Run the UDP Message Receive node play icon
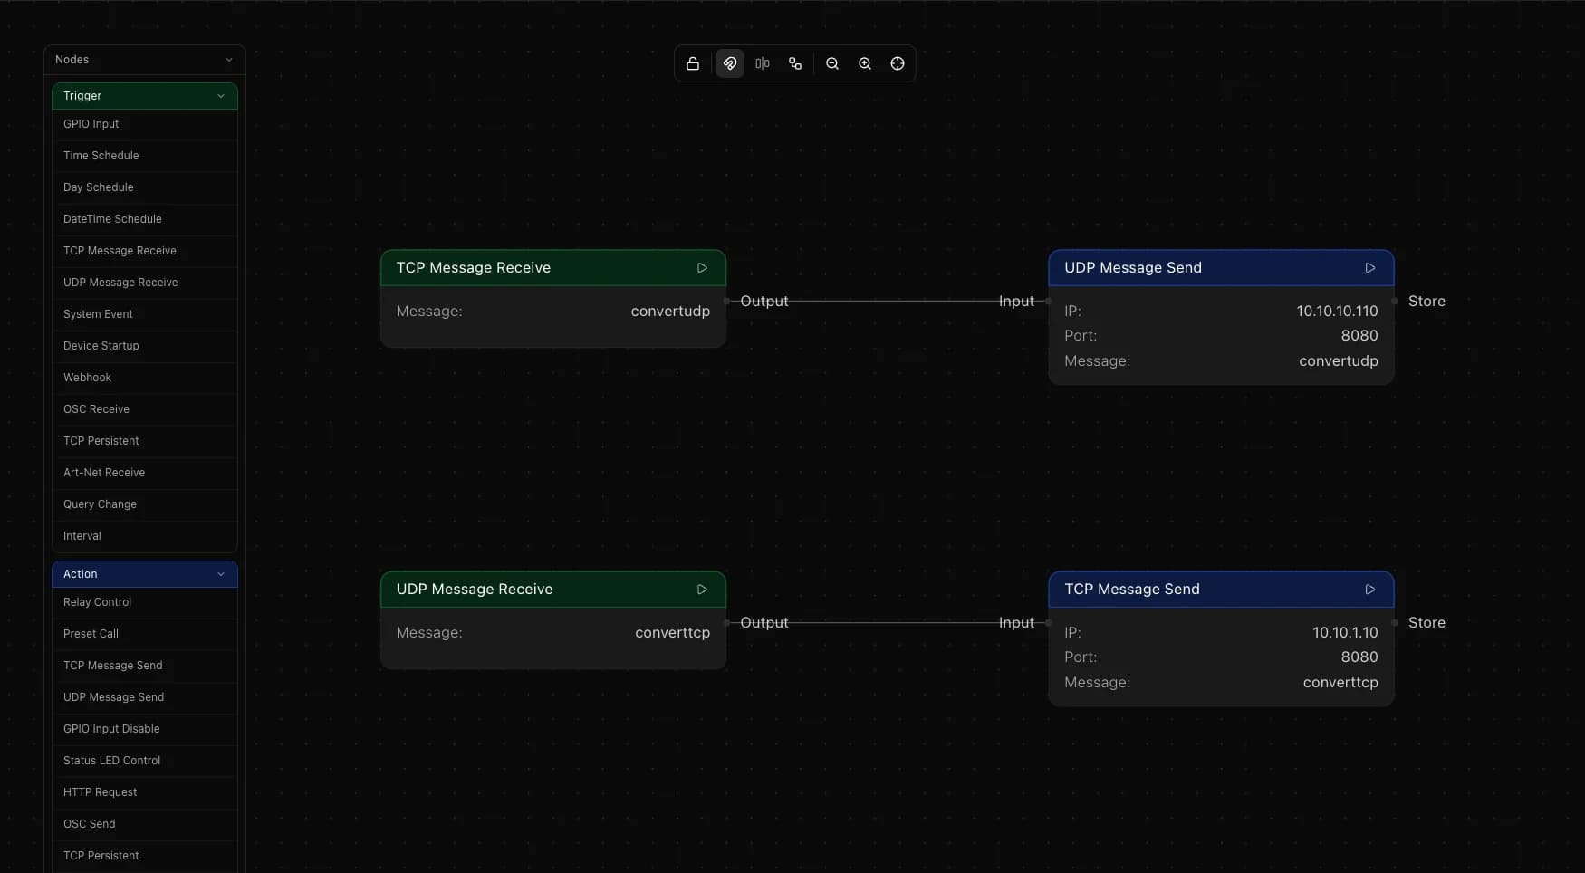 (x=702, y=590)
